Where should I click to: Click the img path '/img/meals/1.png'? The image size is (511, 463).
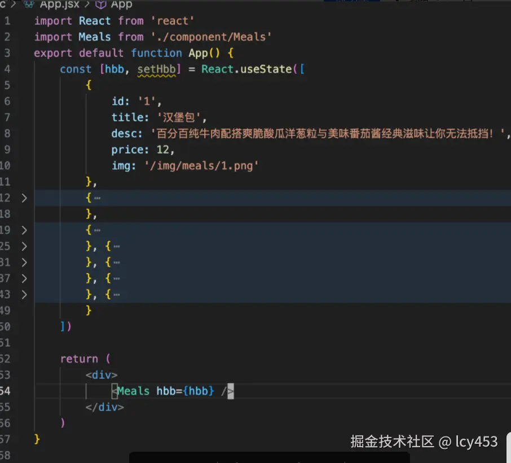click(x=201, y=166)
